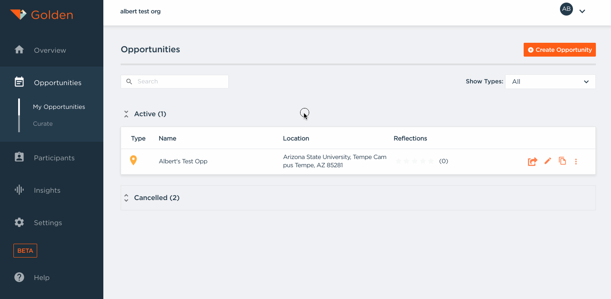Click inside the Search field
This screenshot has height=299, width=611.
(x=174, y=81)
